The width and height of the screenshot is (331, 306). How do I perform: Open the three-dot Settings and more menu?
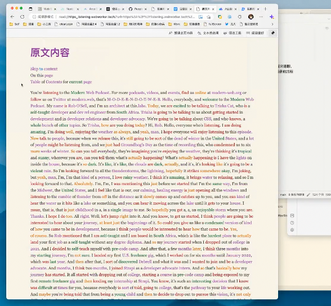261,17
